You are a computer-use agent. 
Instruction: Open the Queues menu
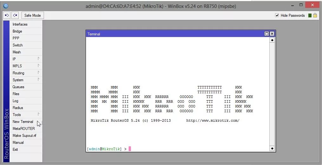[x=26, y=87]
